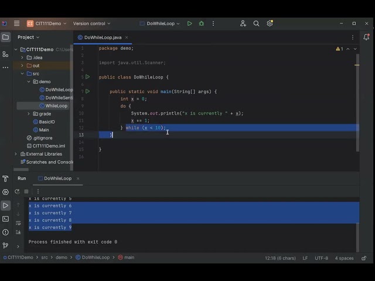
Task: Expand External Libraries node
Action: click(x=16, y=154)
